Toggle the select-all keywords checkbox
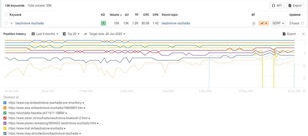The image size is (308, 136). click(x=6, y=15)
